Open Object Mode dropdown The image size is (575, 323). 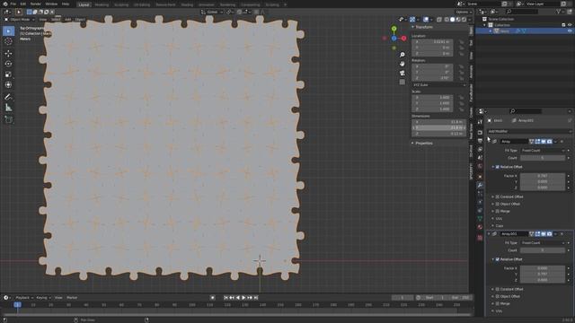pyautogui.click(x=20, y=20)
